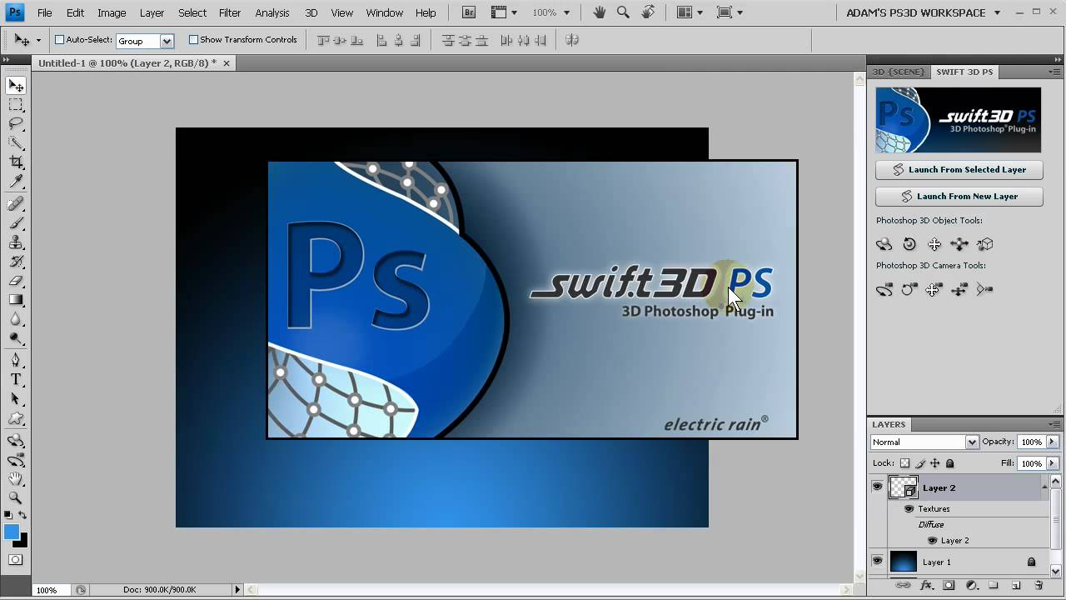The width and height of the screenshot is (1066, 600).
Task: Open the Layers panel options menu
Action: [1054, 424]
